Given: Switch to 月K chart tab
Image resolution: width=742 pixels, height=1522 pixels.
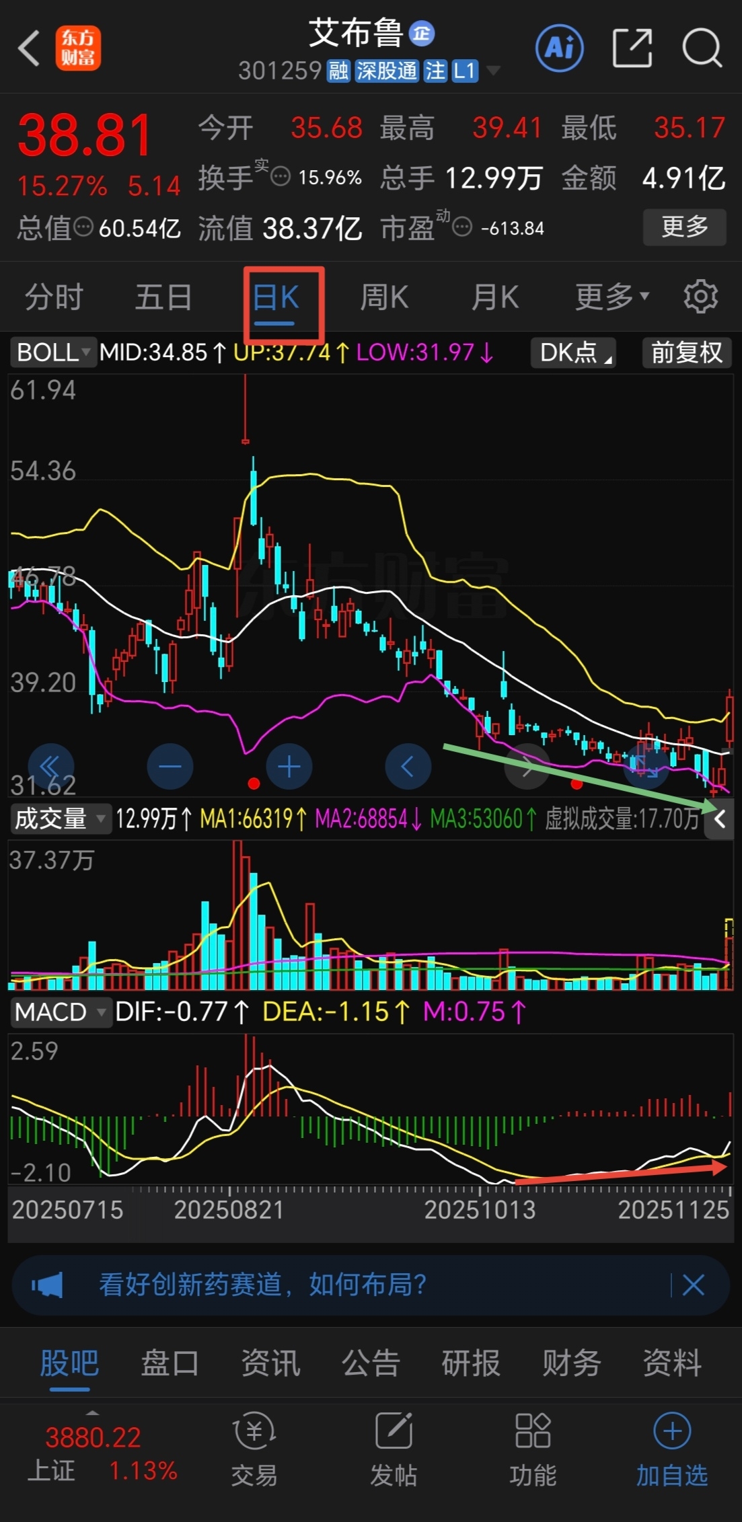Looking at the screenshot, I should [x=494, y=297].
